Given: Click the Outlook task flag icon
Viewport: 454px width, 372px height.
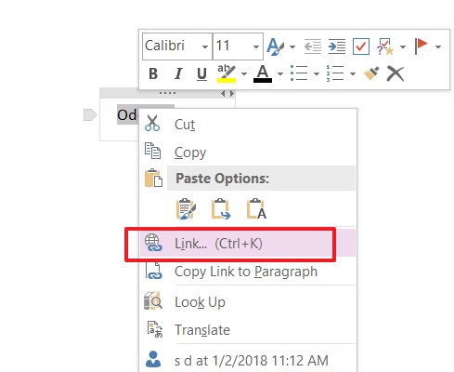Looking at the screenshot, I should pos(421,46).
